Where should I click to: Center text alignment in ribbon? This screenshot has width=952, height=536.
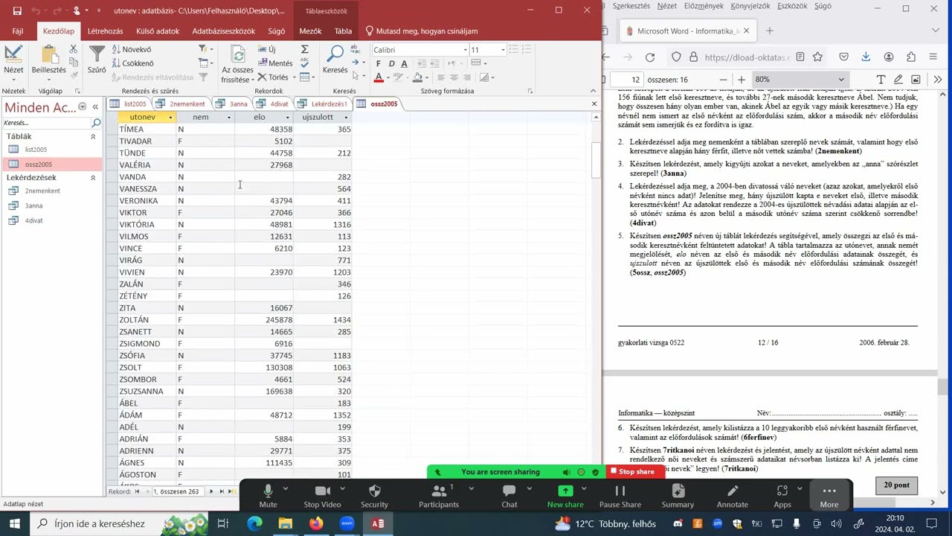pos(452,78)
